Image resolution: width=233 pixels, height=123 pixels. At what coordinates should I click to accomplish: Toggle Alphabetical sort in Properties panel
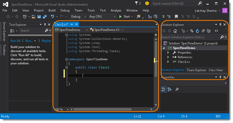pyautogui.click(x=170, y=89)
